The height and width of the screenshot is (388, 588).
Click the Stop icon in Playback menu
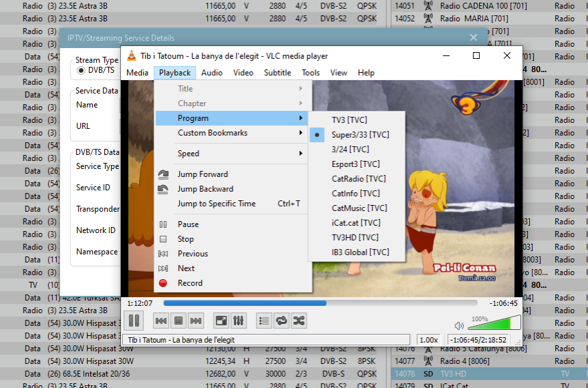tap(163, 239)
